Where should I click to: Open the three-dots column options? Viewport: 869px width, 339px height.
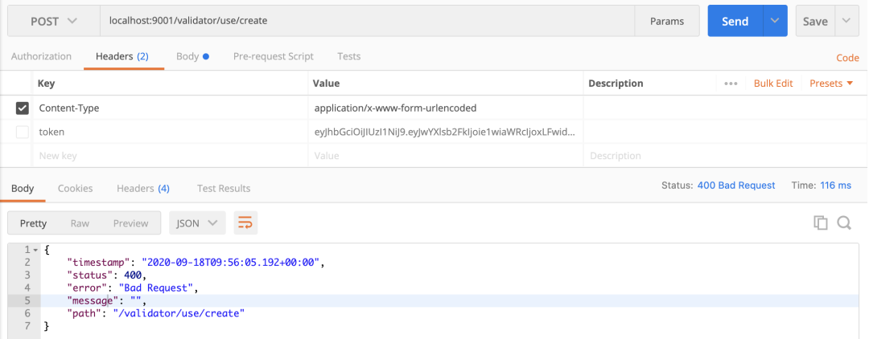click(731, 84)
